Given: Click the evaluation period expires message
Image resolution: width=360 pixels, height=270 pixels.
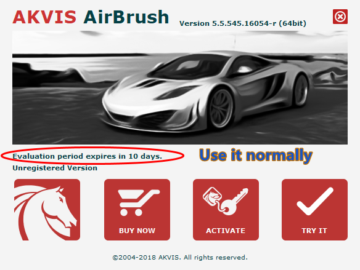Looking at the screenshot, I should (88, 156).
